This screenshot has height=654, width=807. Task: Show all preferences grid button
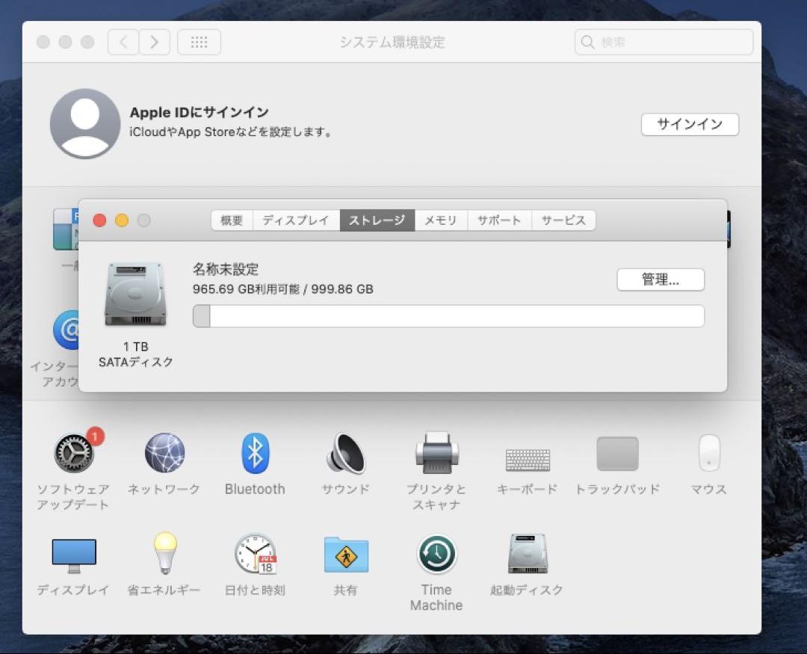pos(200,42)
